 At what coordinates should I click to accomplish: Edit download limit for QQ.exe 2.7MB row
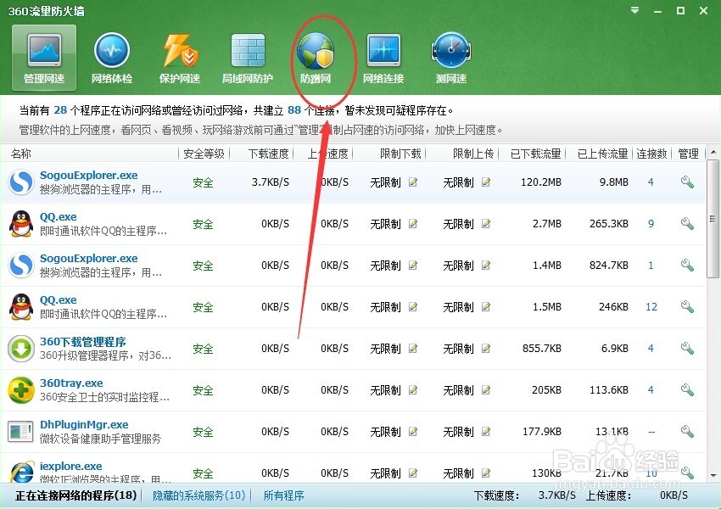413,224
